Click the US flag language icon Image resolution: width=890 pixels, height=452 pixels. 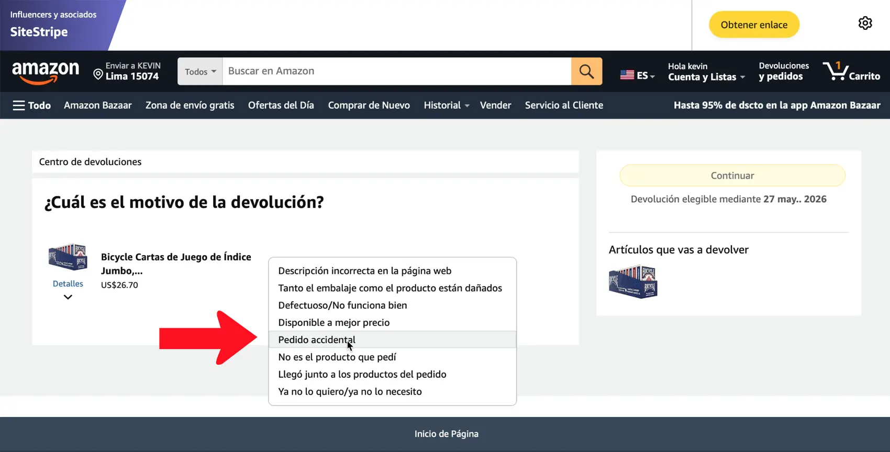click(627, 75)
